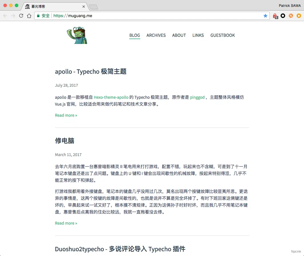
Task: Bookmark the page using the star icon
Action: pos(265,16)
